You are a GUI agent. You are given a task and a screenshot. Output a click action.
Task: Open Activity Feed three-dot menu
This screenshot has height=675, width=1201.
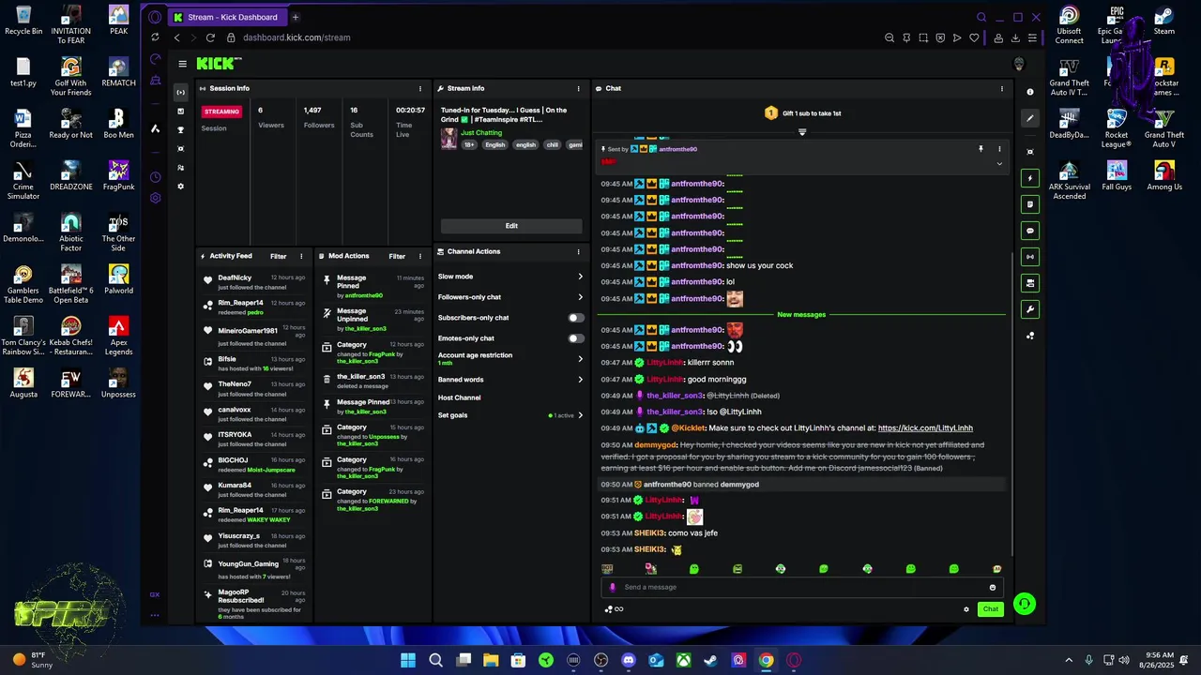(301, 256)
